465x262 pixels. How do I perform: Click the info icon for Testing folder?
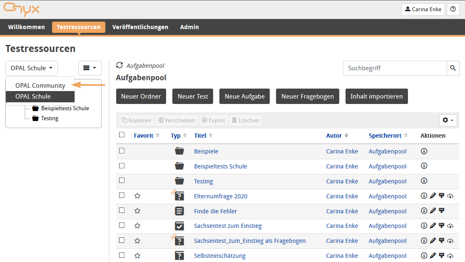pos(424,181)
